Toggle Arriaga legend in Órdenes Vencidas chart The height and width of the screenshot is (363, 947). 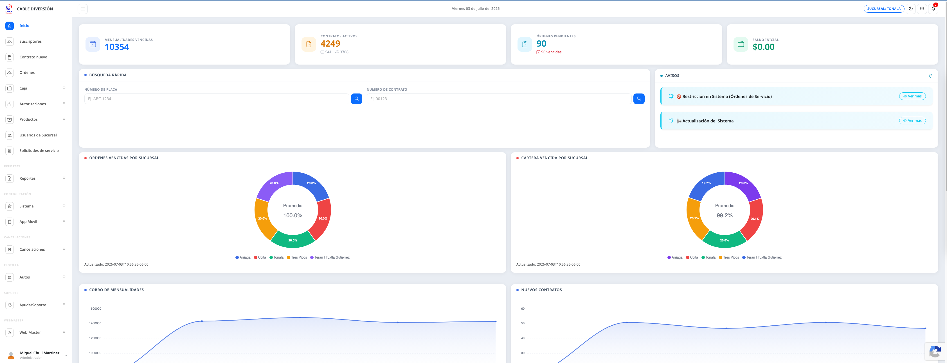(243, 258)
